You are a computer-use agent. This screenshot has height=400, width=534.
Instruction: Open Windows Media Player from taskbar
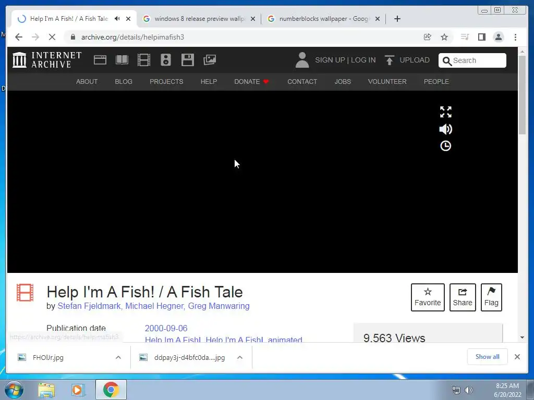[78, 390]
